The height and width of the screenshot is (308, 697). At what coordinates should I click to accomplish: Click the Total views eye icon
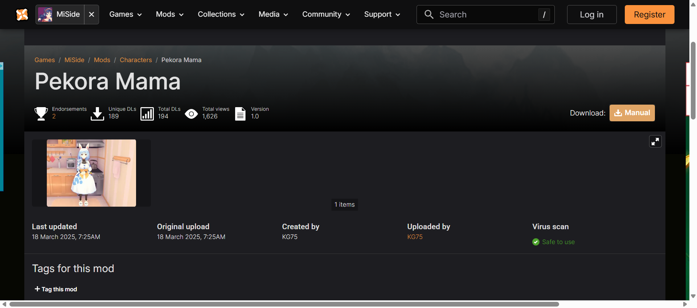191,114
